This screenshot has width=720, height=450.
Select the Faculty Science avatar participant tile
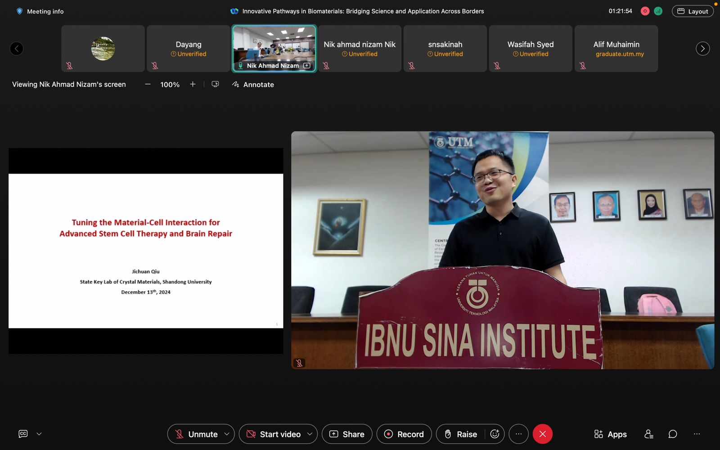click(x=103, y=49)
